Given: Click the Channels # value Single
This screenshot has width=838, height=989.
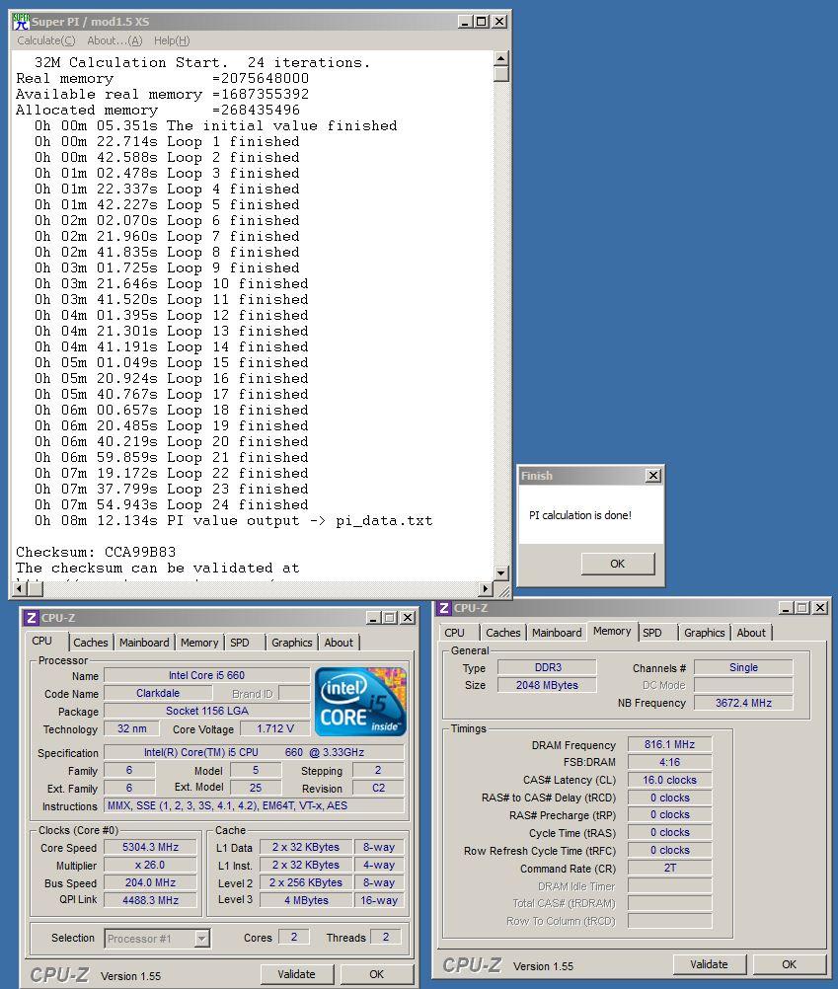Looking at the screenshot, I should coord(743,667).
